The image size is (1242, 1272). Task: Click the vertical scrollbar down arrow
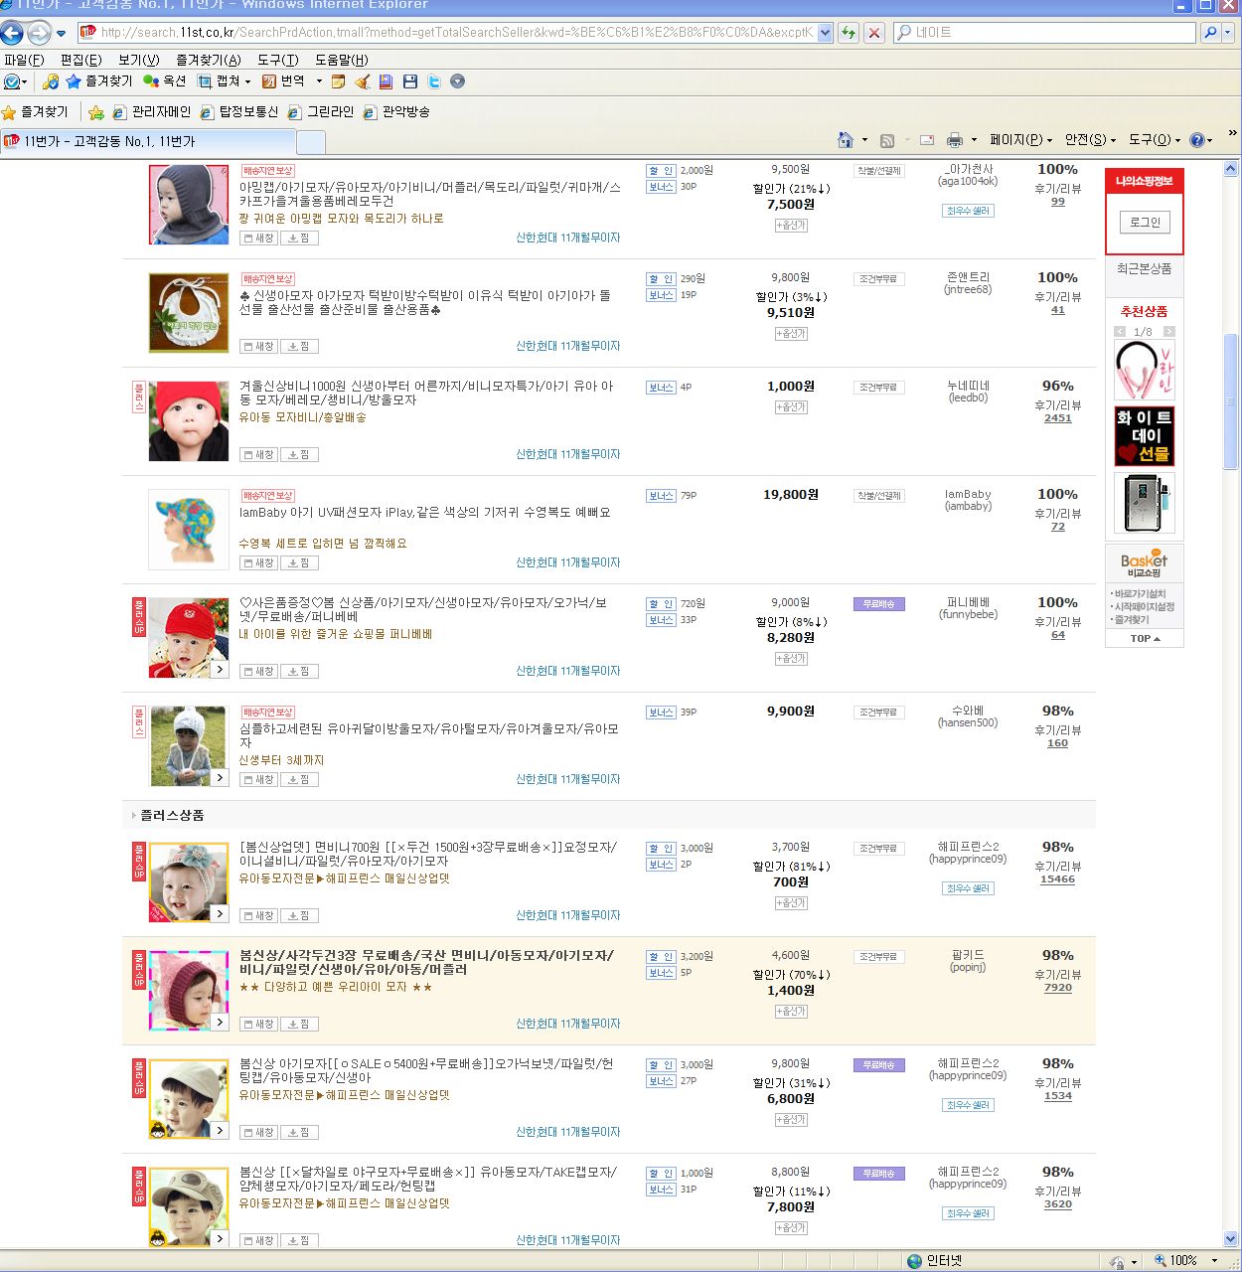[x=1231, y=1238]
